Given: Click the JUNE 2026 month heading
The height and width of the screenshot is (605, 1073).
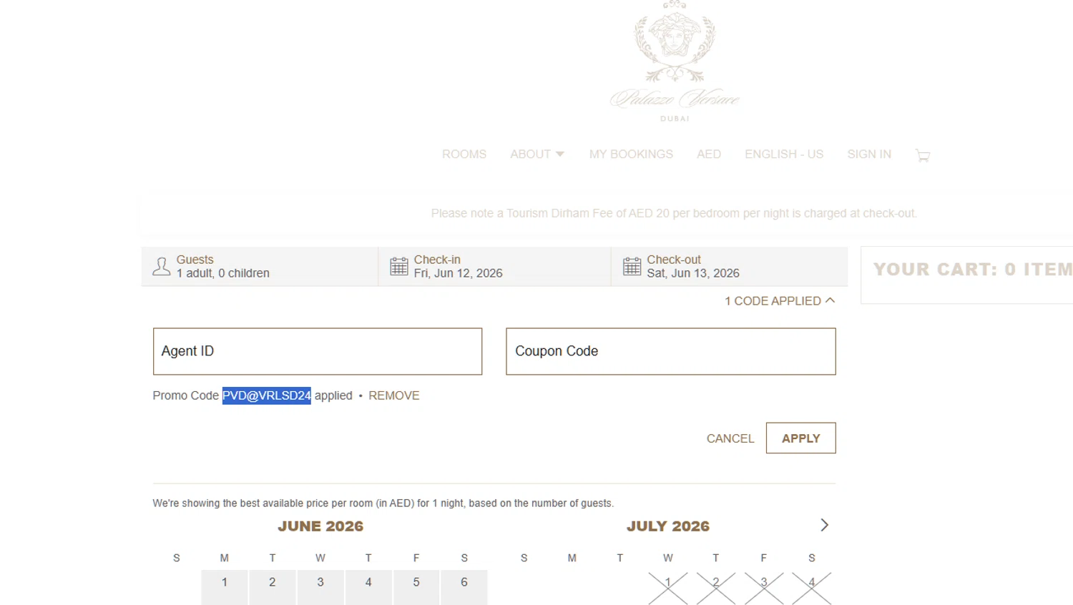Looking at the screenshot, I should [320, 526].
